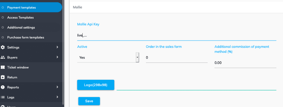This screenshot has width=283, height=107.
Task: Expand the Logs submenu chevron
Action: coord(57,97)
